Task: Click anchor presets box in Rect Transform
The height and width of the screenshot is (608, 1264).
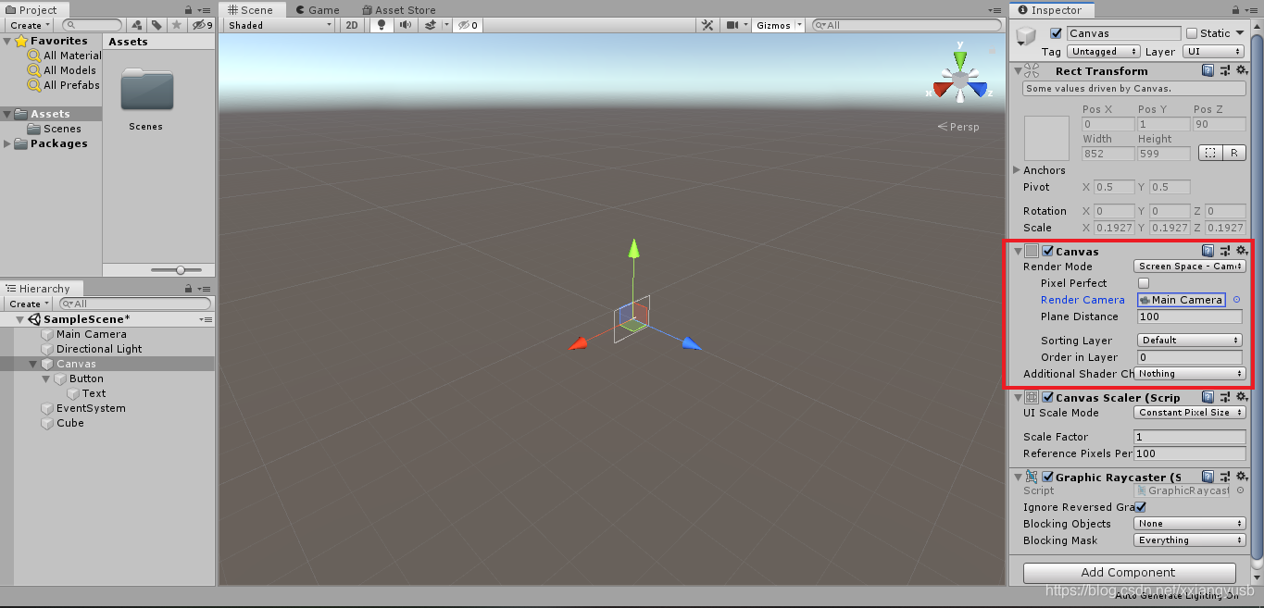Action: tap(1046, 138)
